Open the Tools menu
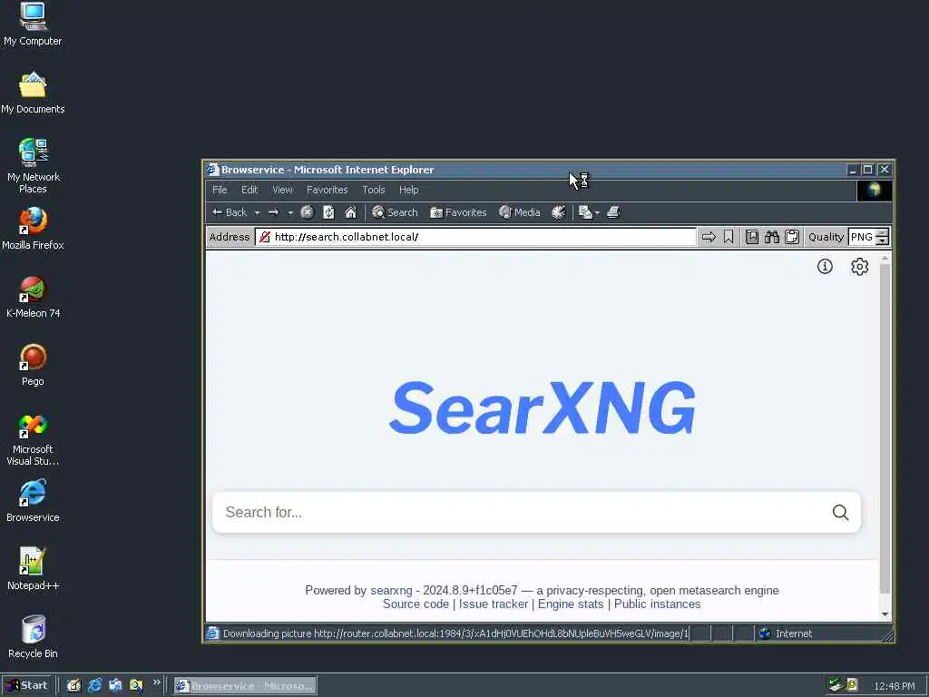The image size is (929, 697). click(x=374, y=190)
